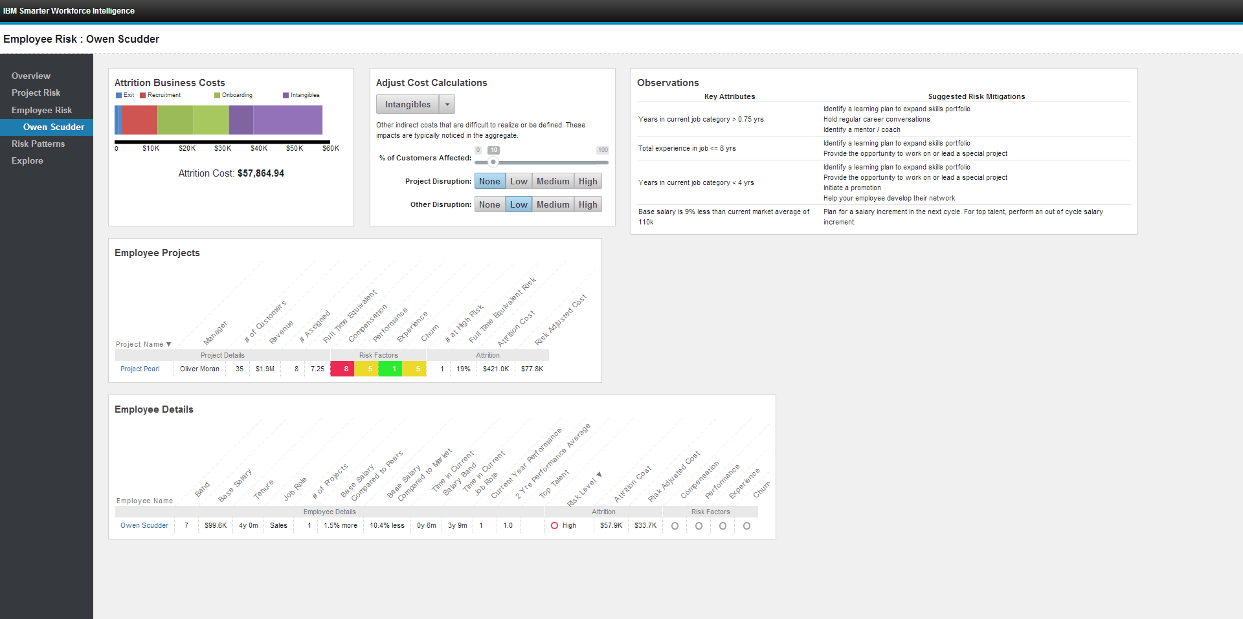The height and width of the screenshot is (619, 1243).
Task: Click the Project Details group header
Action: point(223,355)
